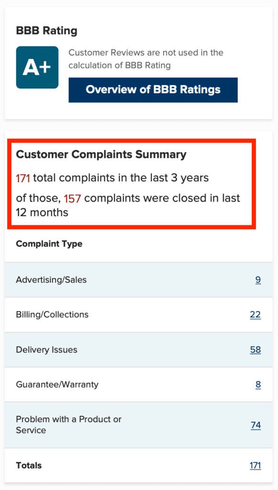Select the Guarantee/Warranty row label
Screen dimensions: 278x490
(x=57, y=384)
